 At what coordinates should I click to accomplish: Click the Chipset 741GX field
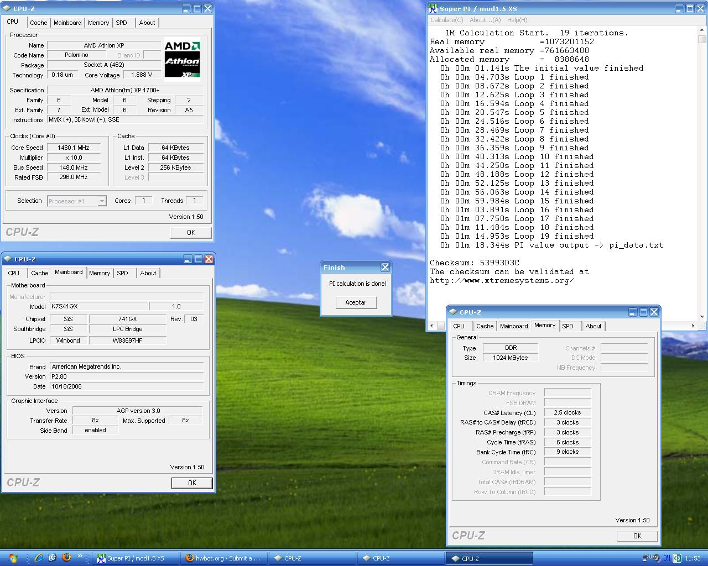click(x=128, y=319)
